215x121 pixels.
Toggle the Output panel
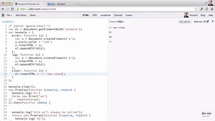pyautogui.click(x=129, y=15)
